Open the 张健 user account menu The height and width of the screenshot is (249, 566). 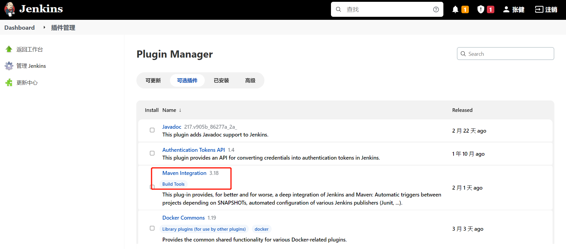514,10
